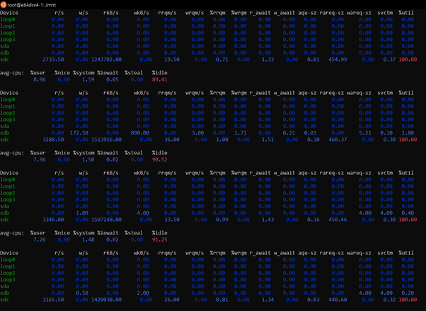Select sdc rkB/s value 1513916.00
The image size is (426, 311).
[106, 140]
